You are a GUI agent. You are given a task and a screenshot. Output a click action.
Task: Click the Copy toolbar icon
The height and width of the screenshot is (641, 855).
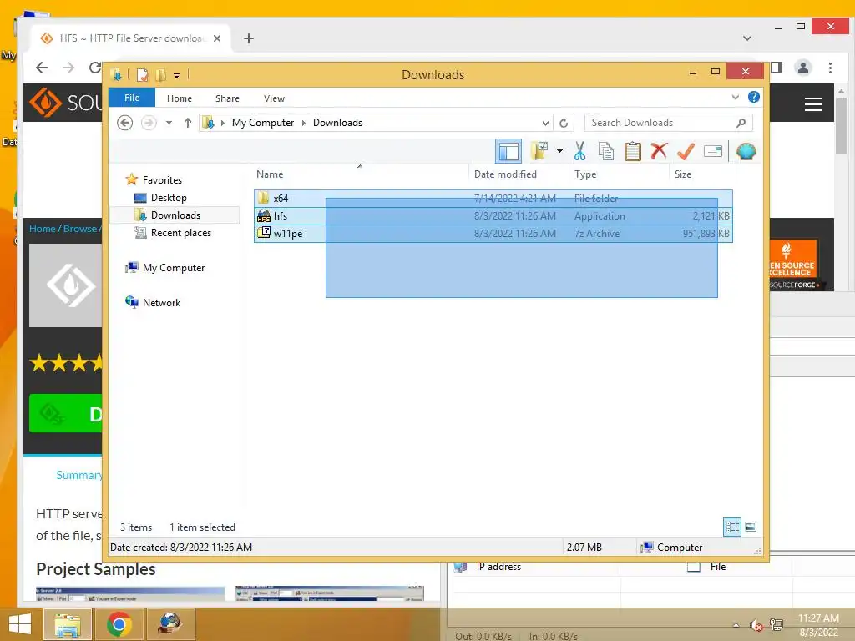click(x=606, y=151)
